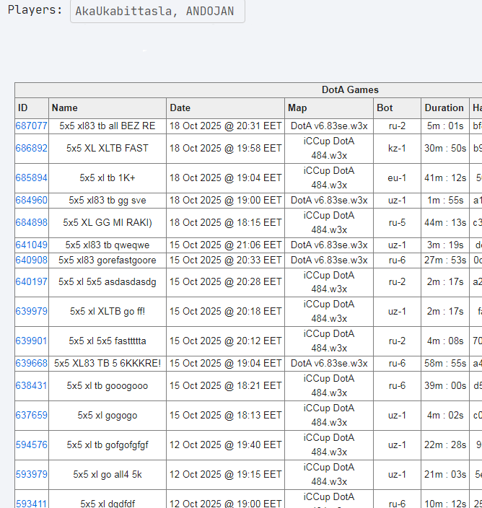Screen dimensions: 482x508
Task: Open game ID 639979 link
Action: point(32,311)
